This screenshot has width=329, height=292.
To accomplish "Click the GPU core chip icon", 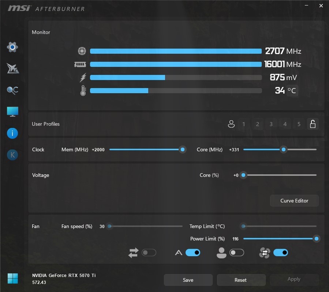I will (x=82, y=51).
